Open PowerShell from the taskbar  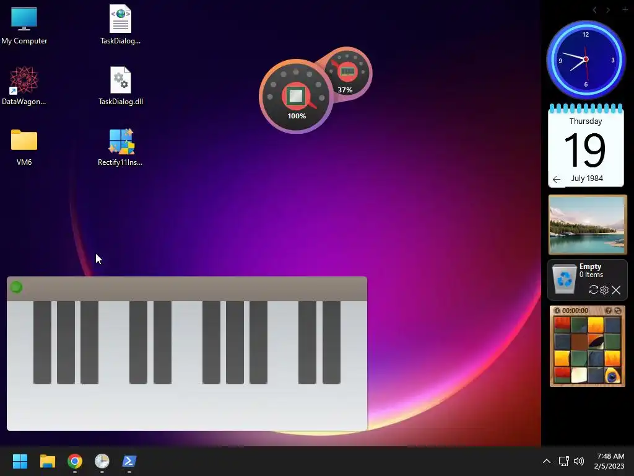[x=129, y=461]
